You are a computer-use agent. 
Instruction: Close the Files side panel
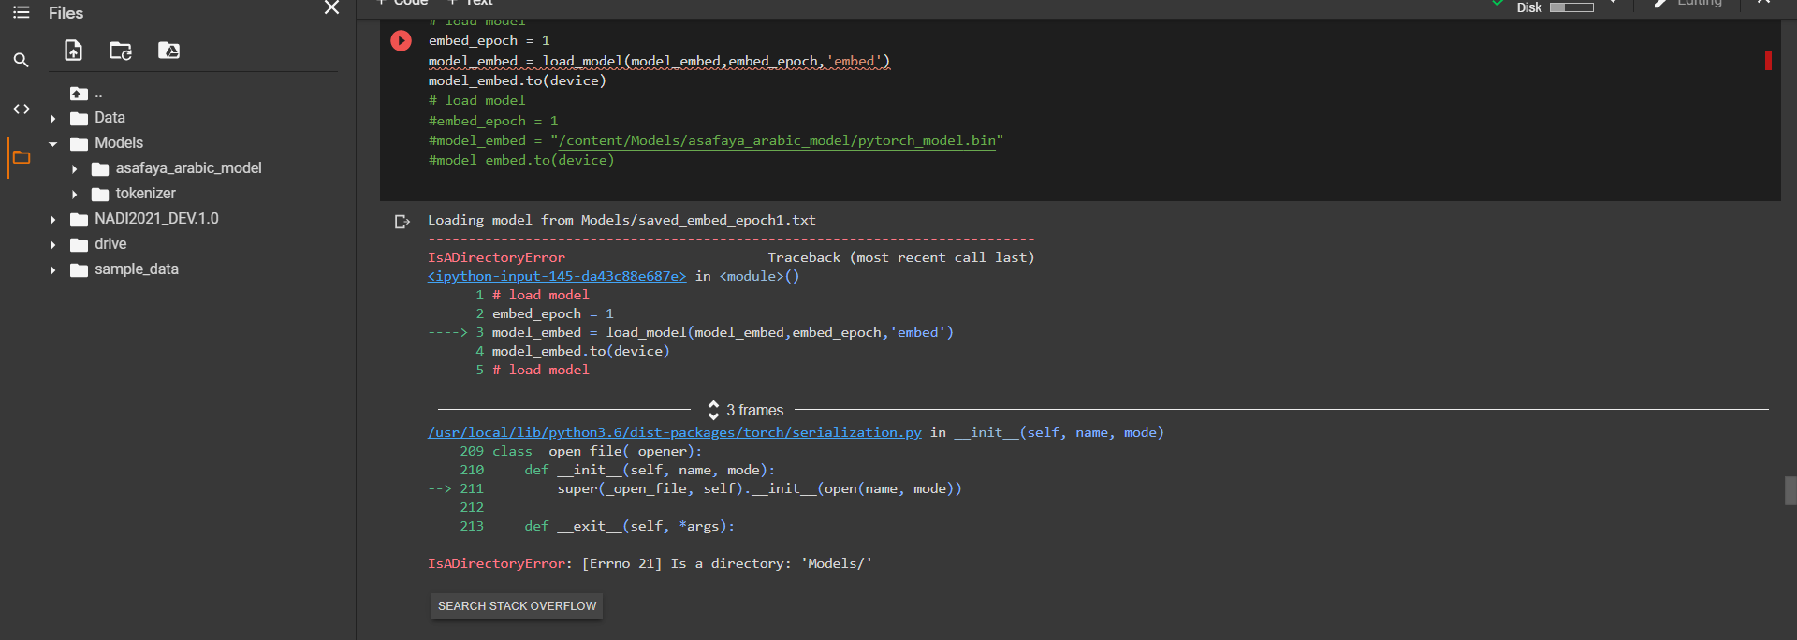(331, 8)
